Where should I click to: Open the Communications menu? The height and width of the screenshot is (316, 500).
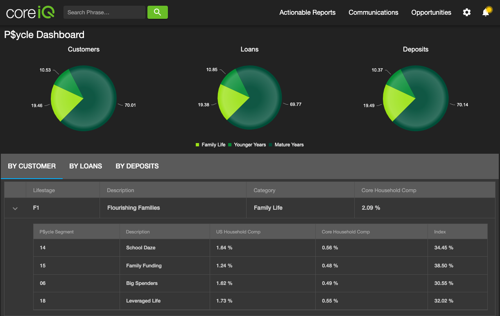click(x=373, y=12)
